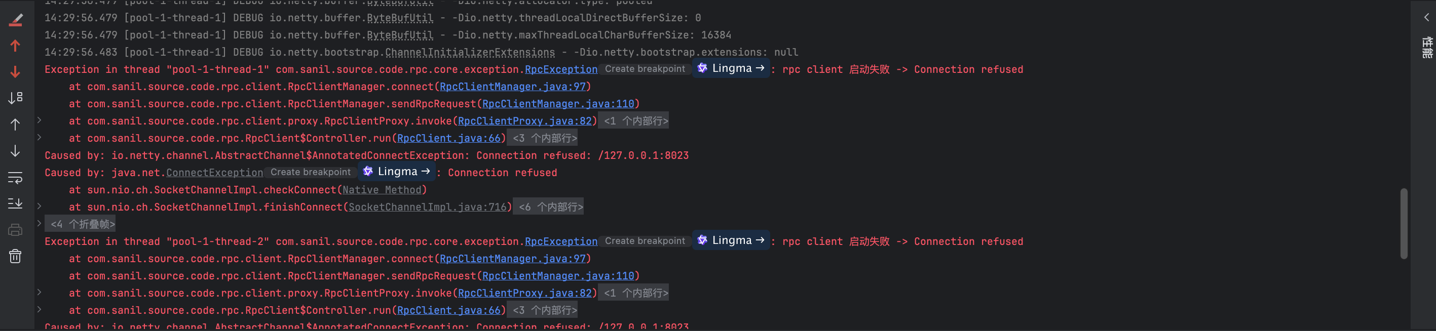This screenshot has width=1436, height=331.
Task: Expand the side panel with the top-right chevron
Action: [x=1426, y=17]
